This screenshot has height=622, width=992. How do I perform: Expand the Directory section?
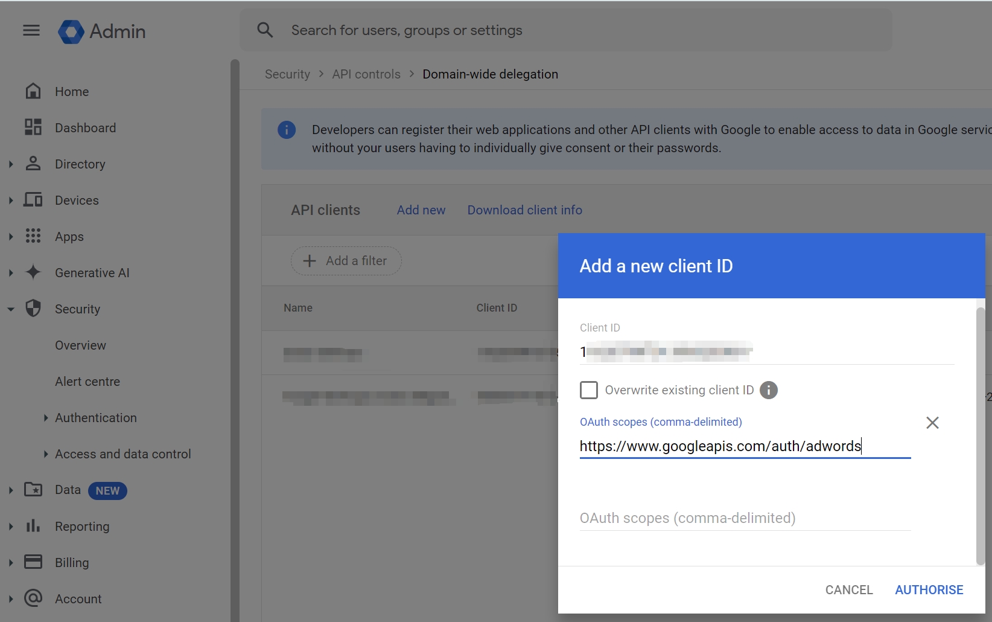click(11, 164)
